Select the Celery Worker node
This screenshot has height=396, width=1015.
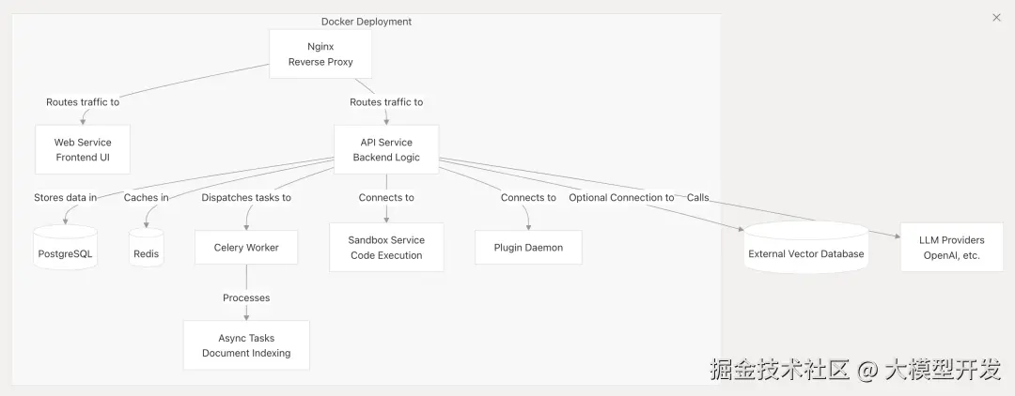(x=246, y=248)
